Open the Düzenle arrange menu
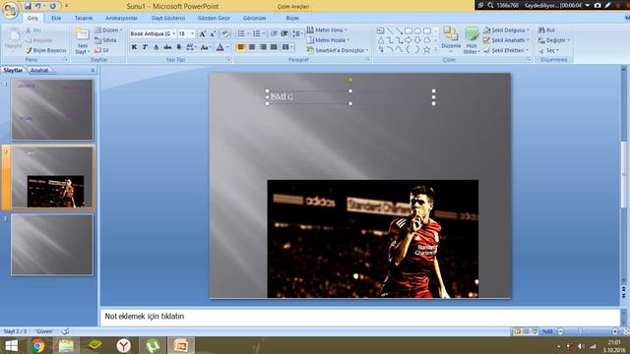The height and width of the screenshot is (354, 630). tap(451, 40)
